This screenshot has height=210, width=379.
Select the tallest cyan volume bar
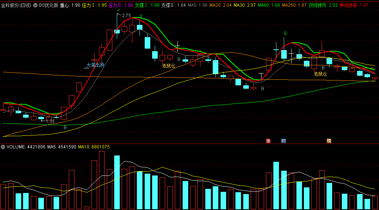[117, 182]
